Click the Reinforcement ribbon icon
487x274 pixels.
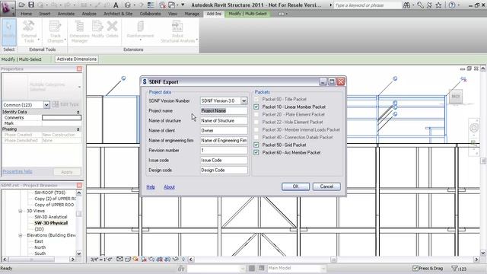click(140, 30)
